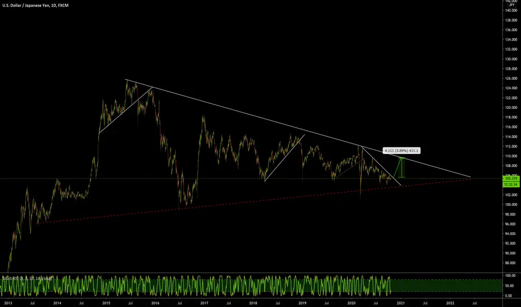Viewport: 521px width, 307px height.
Task: Select the Stoch RSI indicator legend label
Action: pos(27,279)
